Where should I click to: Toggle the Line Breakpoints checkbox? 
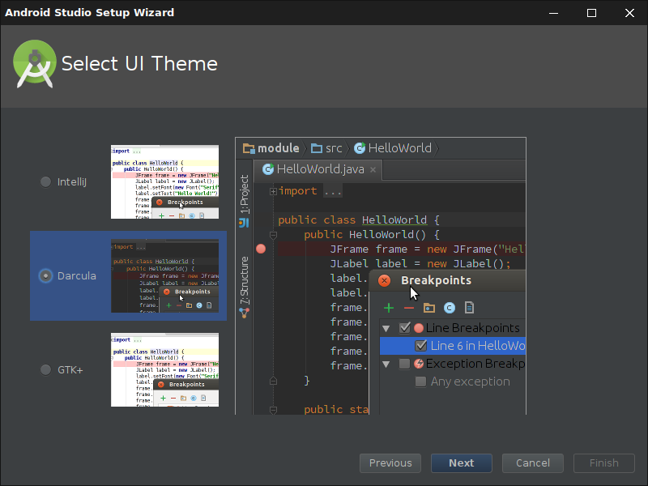coord(404,328)
